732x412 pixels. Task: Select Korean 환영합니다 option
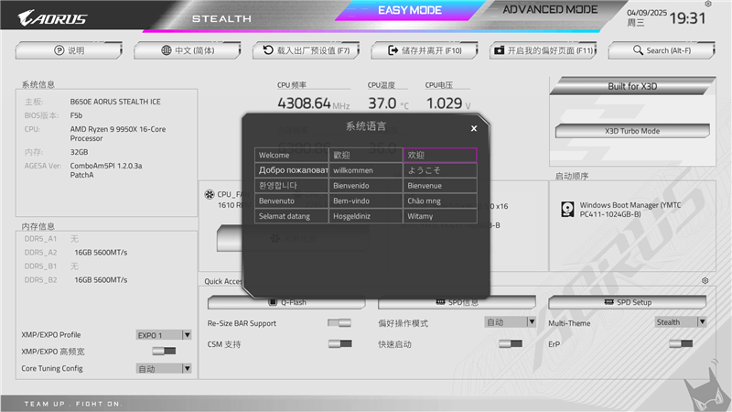pos(292,186)
